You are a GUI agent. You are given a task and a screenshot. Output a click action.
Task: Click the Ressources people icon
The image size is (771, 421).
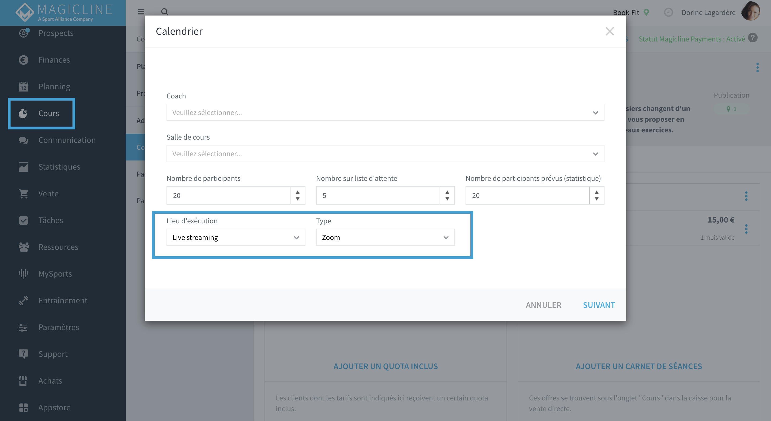23,247
